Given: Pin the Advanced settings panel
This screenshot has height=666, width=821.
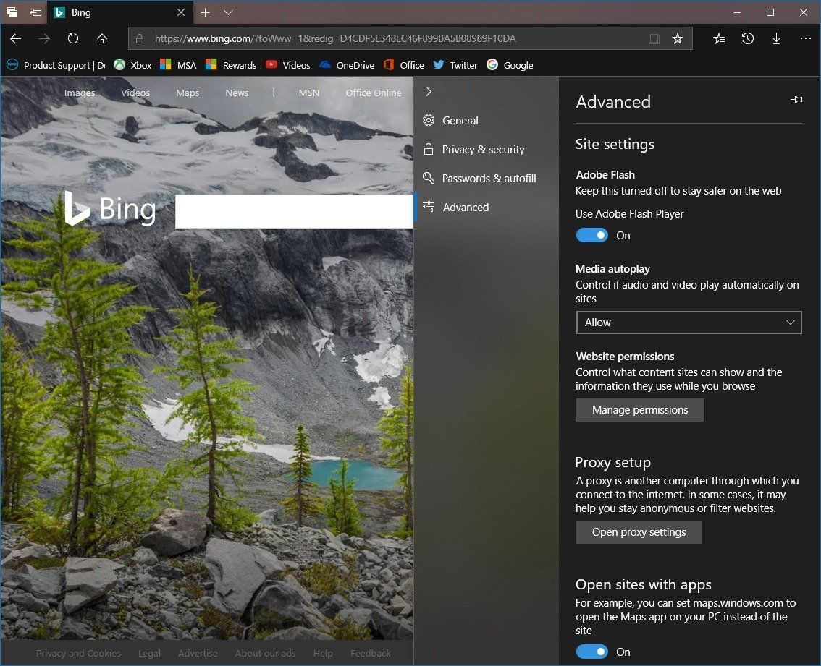Looking at the screenshot, I should [x=796, y=100].
